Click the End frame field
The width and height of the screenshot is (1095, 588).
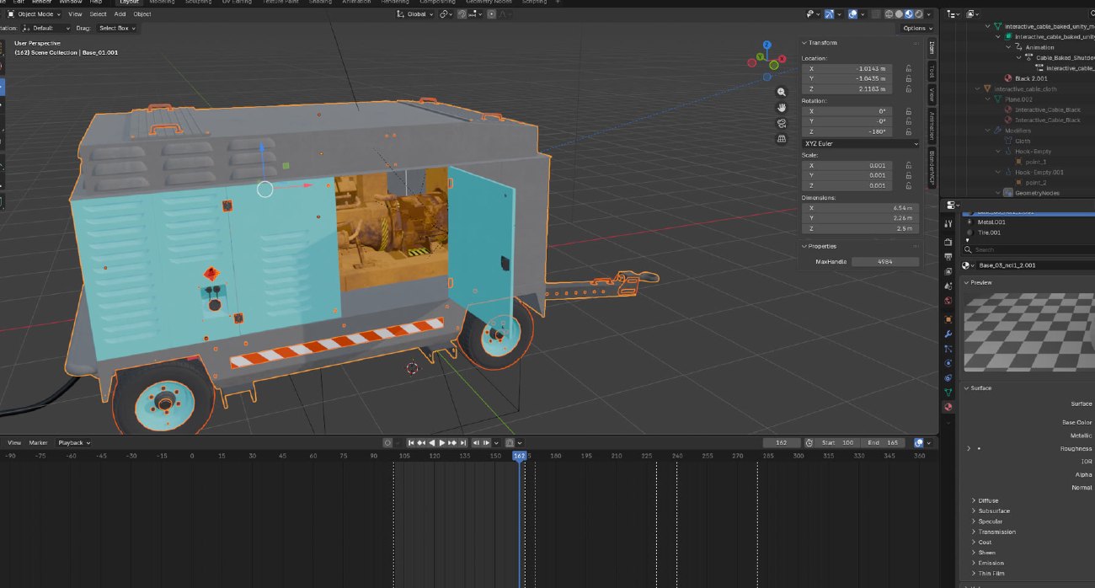[x=884, y=442]
